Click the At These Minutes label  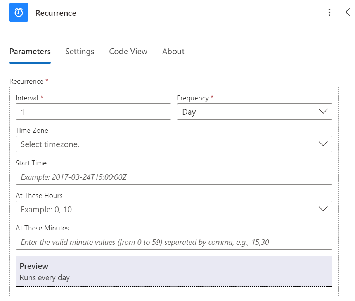[42, 228]
